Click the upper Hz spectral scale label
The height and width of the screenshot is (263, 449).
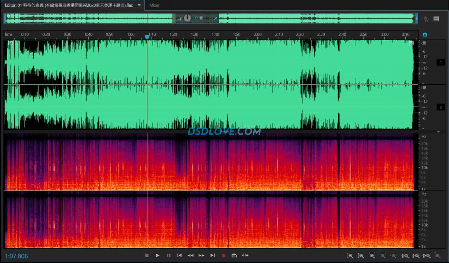coord(424,136)
